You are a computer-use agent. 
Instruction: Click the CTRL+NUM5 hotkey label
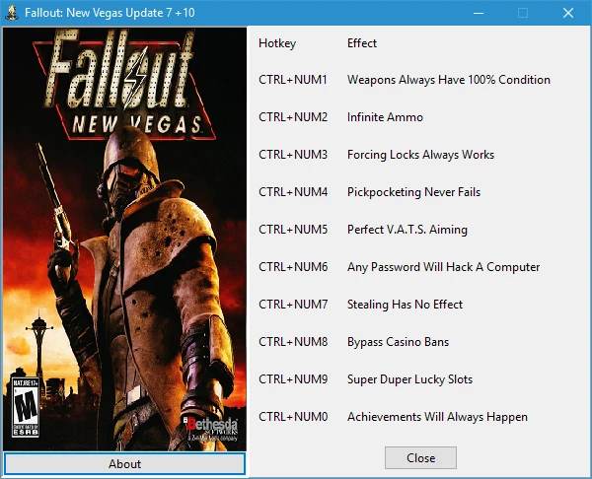coord(293,230)
